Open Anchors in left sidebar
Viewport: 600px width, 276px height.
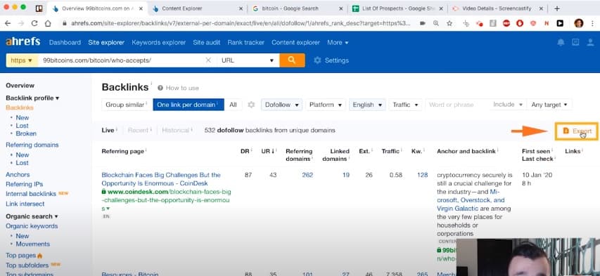coord(18,174)
